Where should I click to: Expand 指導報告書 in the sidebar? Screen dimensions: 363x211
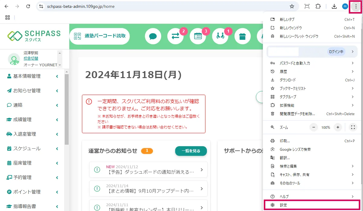coord(32,206)
